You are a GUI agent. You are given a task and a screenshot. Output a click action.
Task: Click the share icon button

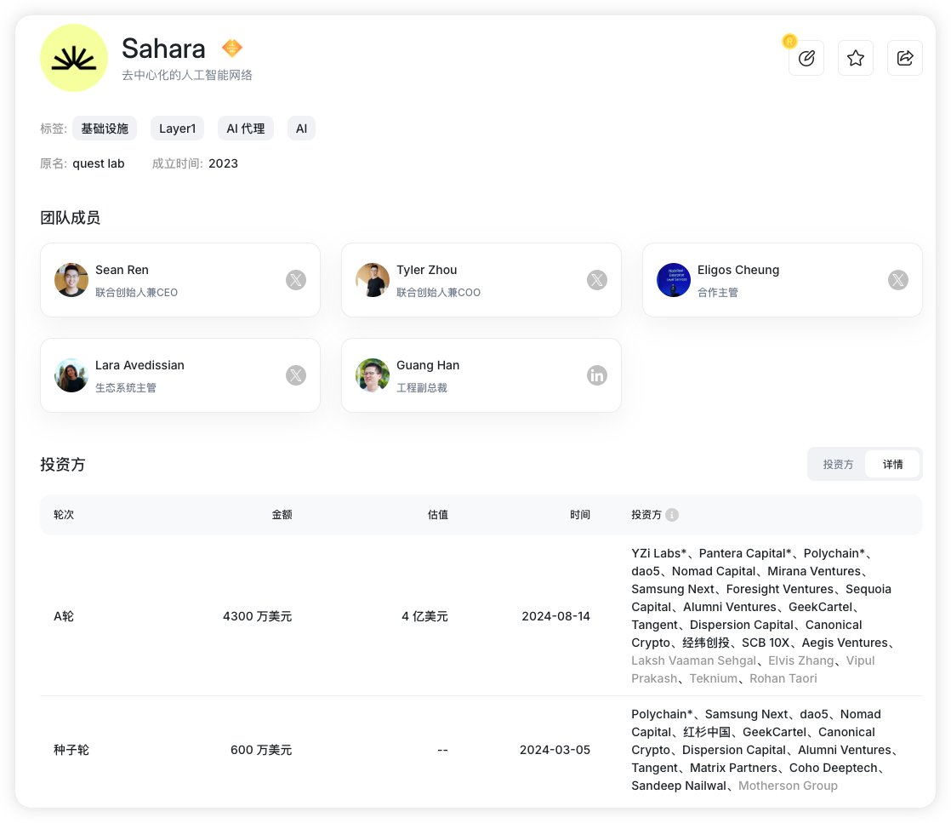pos(904,58)
